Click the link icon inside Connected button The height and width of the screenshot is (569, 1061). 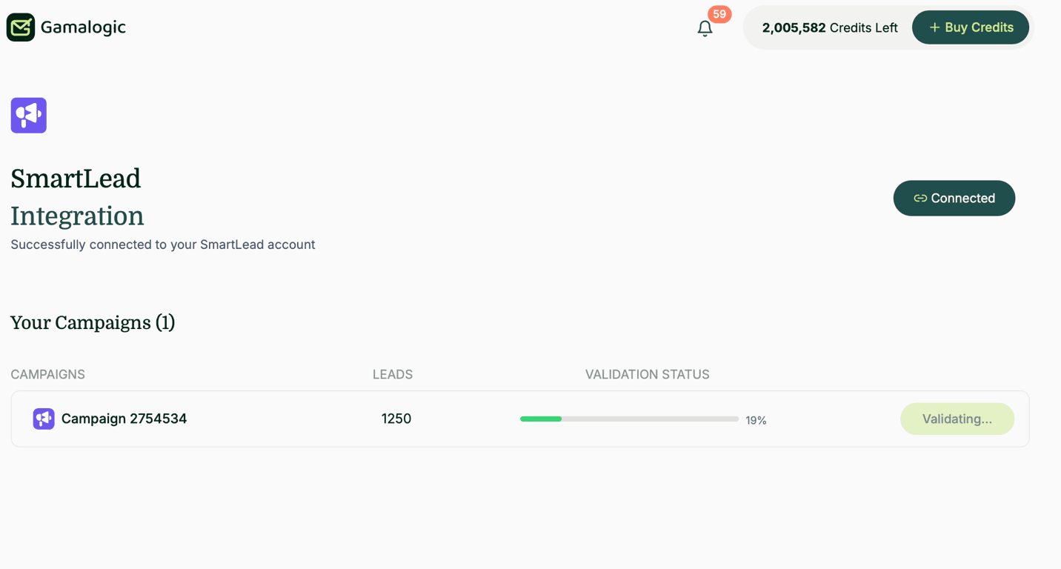(x=919, y=198)
